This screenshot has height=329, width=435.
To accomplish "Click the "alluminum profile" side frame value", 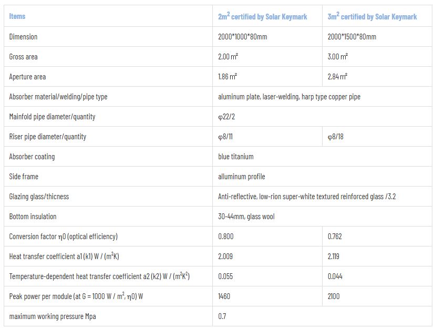I will [241, 177].
